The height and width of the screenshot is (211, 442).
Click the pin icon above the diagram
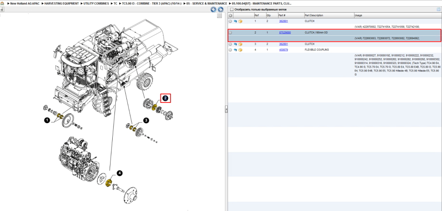(2, 9)
